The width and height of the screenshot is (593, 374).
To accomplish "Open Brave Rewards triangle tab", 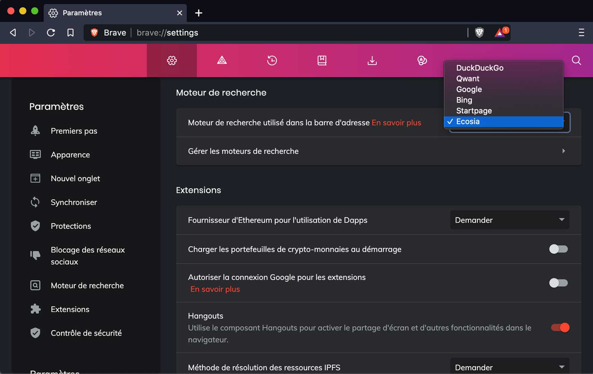I will (x=222, y=61).
